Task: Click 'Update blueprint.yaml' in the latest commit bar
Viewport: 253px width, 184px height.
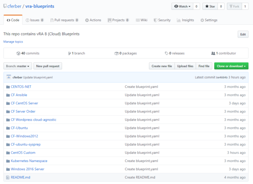Action: click(38, 77)
